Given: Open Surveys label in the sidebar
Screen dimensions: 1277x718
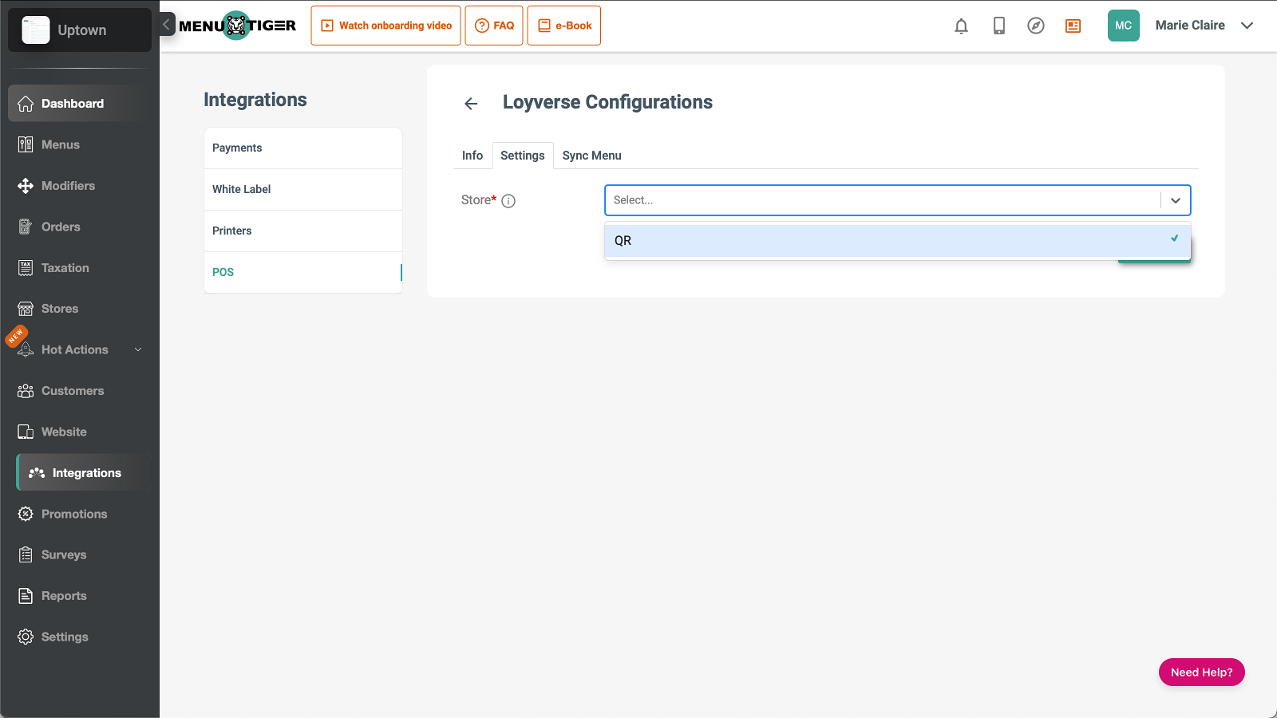Looking at the screenshot, I should tap(64, 554).
